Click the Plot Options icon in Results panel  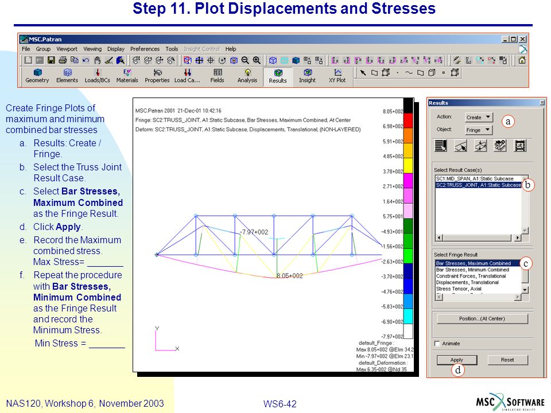(x=500, y=146)
